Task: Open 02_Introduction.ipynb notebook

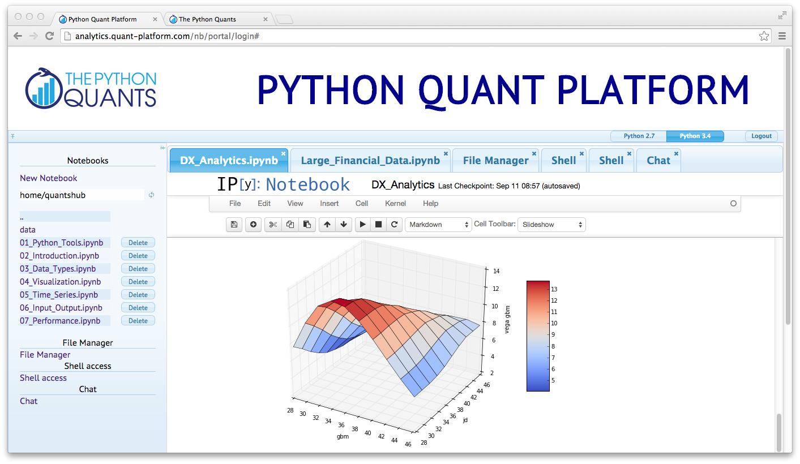Action: click(x=59, y=256)
